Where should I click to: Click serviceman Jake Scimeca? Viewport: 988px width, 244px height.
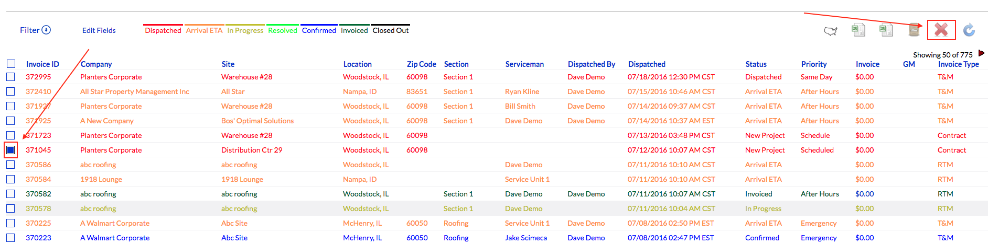point(526,238)
